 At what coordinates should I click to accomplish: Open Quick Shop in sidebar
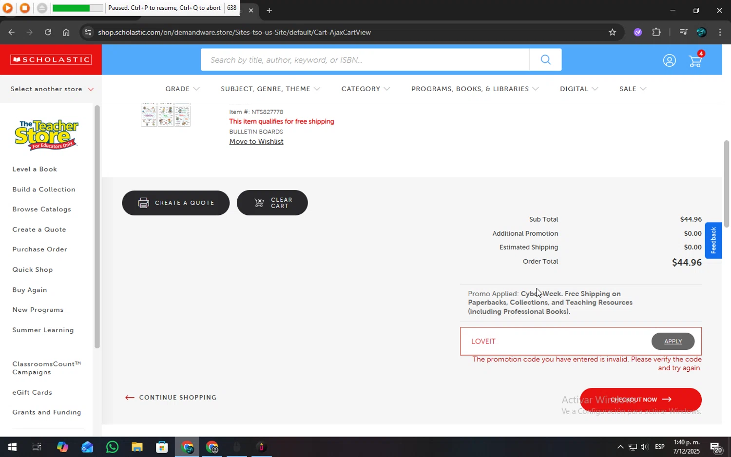[x=32, y=269]
